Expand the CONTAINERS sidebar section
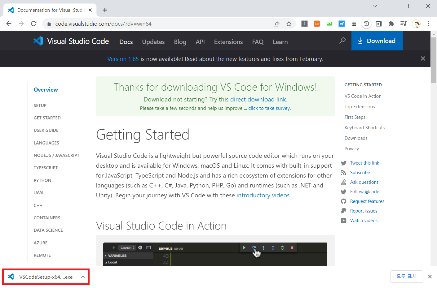This screenshot has width=437, height=288. 47,218
